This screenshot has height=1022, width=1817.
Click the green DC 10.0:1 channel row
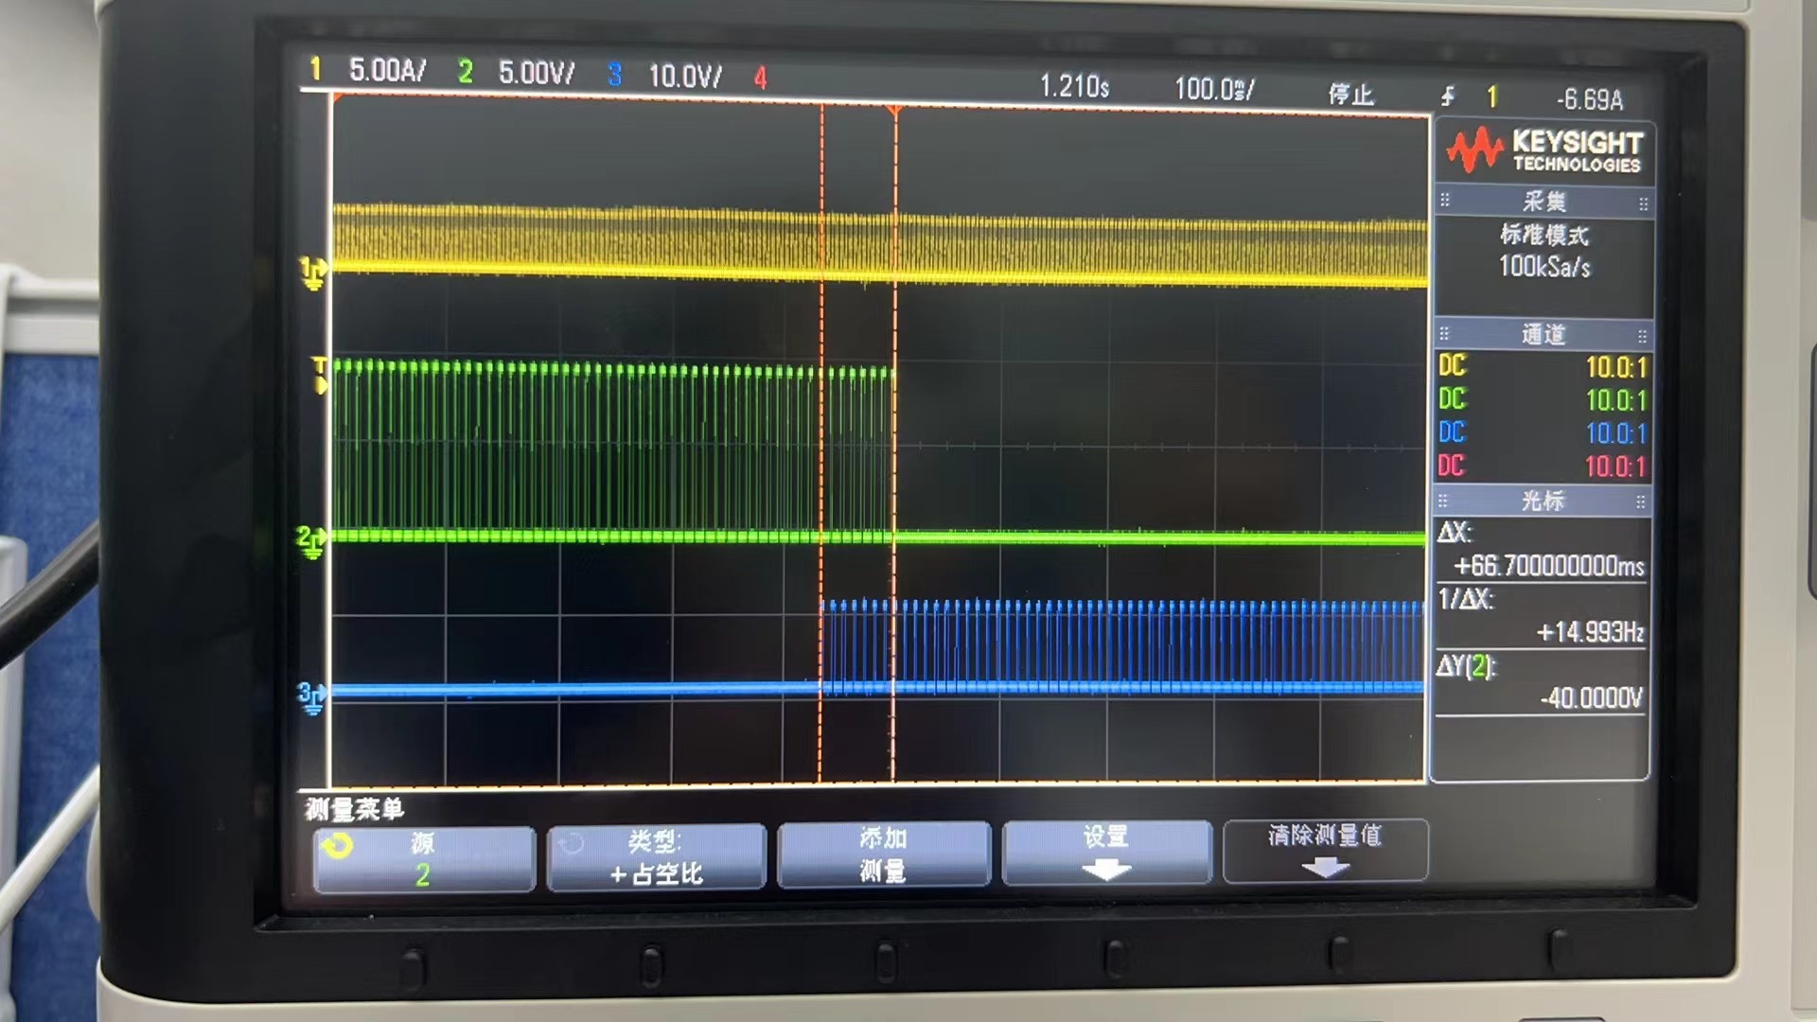pyautogui.click(x=1544, y=400)
